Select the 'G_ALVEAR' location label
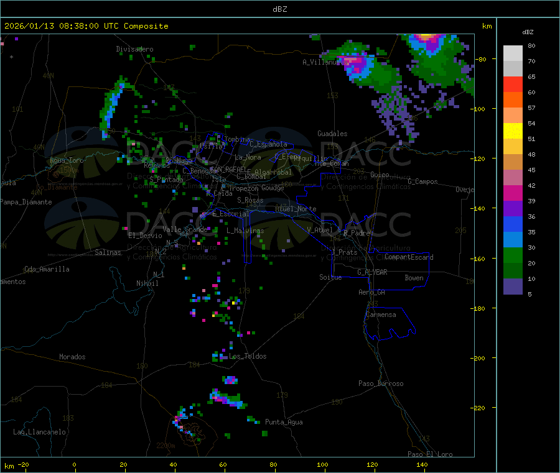The image size is (560, 473). coord(372,272)
